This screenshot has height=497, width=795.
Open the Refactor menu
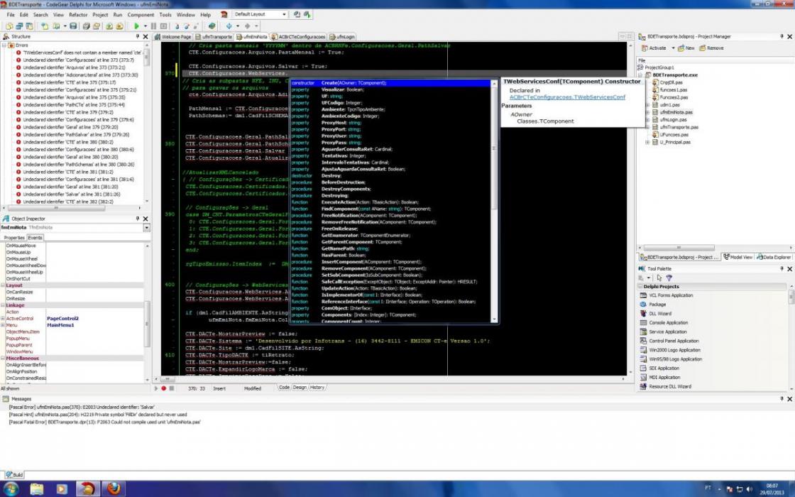(x=78, y=15)
